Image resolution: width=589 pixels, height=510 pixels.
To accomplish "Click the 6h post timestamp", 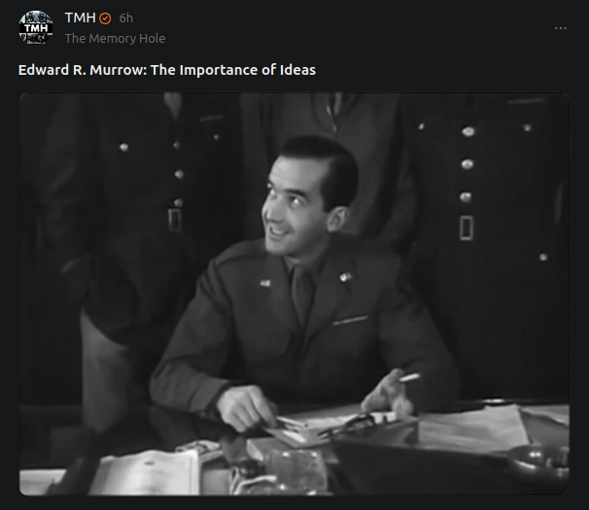I will point(125,18).
